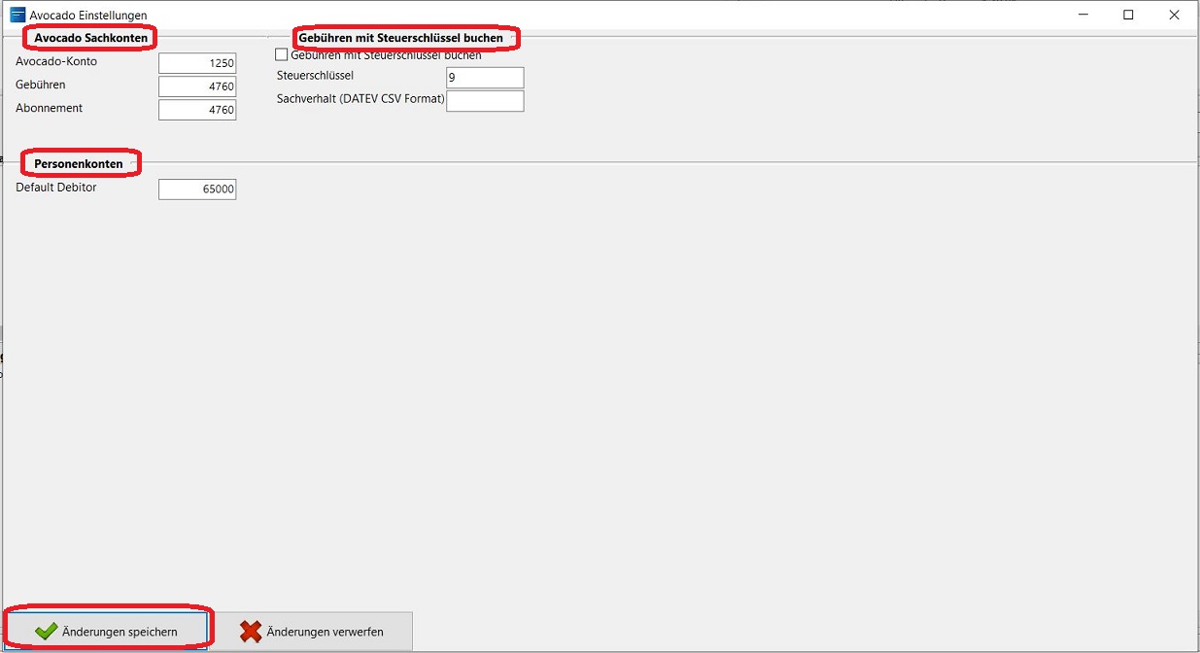Click into the Abonnement account field

coord(197,110)
